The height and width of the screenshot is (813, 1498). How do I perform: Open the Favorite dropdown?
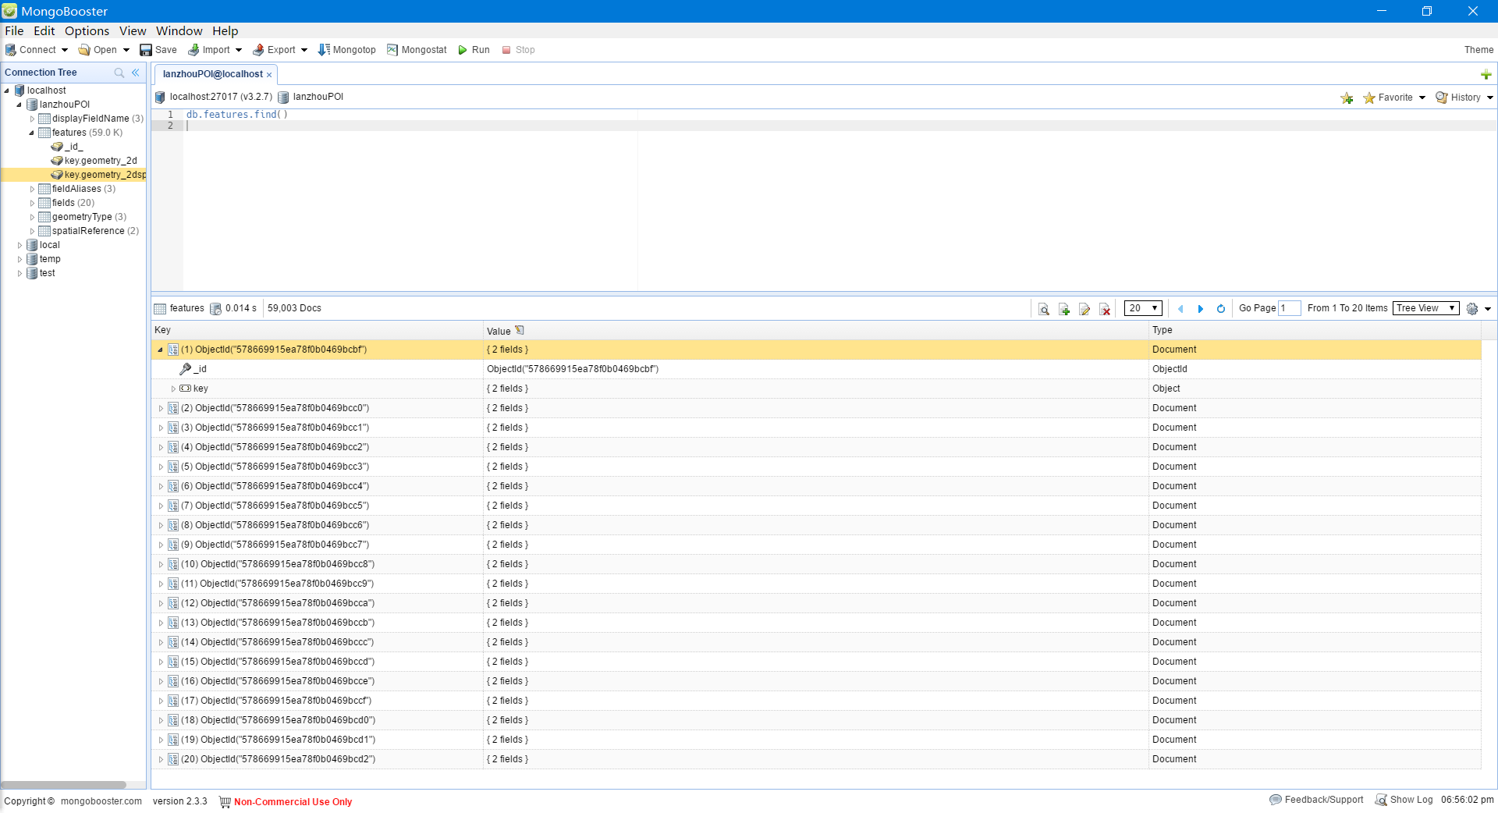[1394, 98]
